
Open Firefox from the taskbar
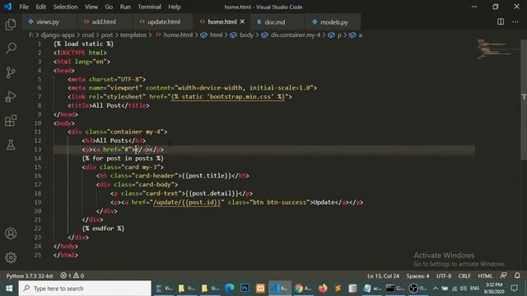pyautogui.click(x=323, y=289)
